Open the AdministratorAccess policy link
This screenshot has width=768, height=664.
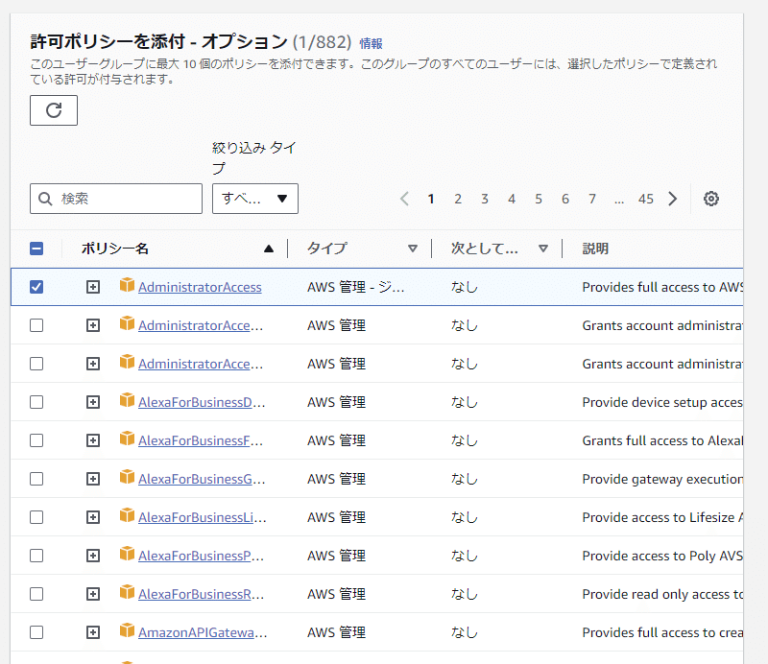click(200, 287)
